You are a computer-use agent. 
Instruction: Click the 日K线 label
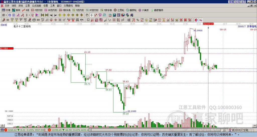pyautogui.click(x=4, y=25)
